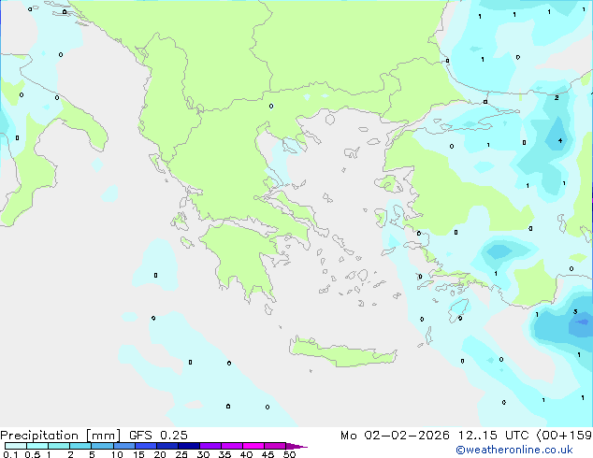Click the '45' legend scale label
Screen dimensions: 593x458
[x=268, y=454]
